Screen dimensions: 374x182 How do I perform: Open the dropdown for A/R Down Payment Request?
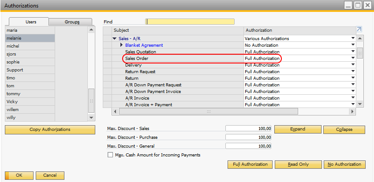pos(353,85)
